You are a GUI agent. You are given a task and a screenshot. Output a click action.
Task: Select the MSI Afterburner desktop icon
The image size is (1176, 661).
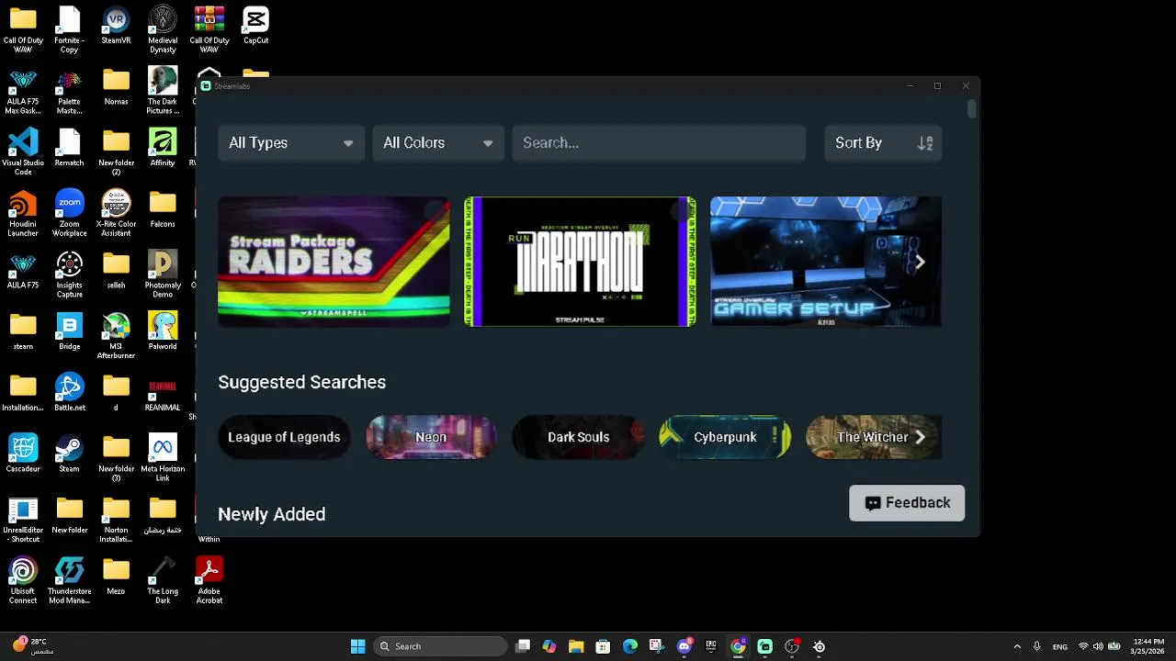[x=116, y=336]
